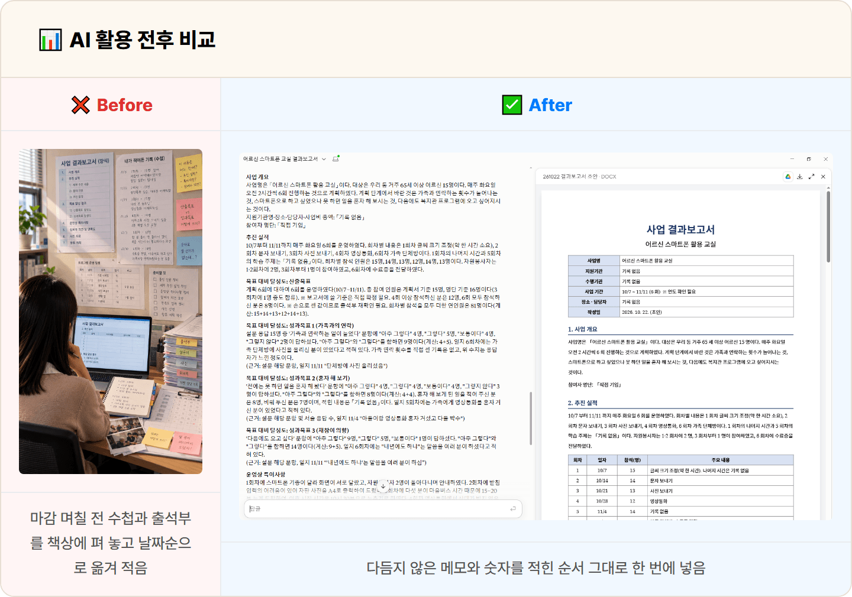Click the '참석(명)' table column header

coord(632,460)
